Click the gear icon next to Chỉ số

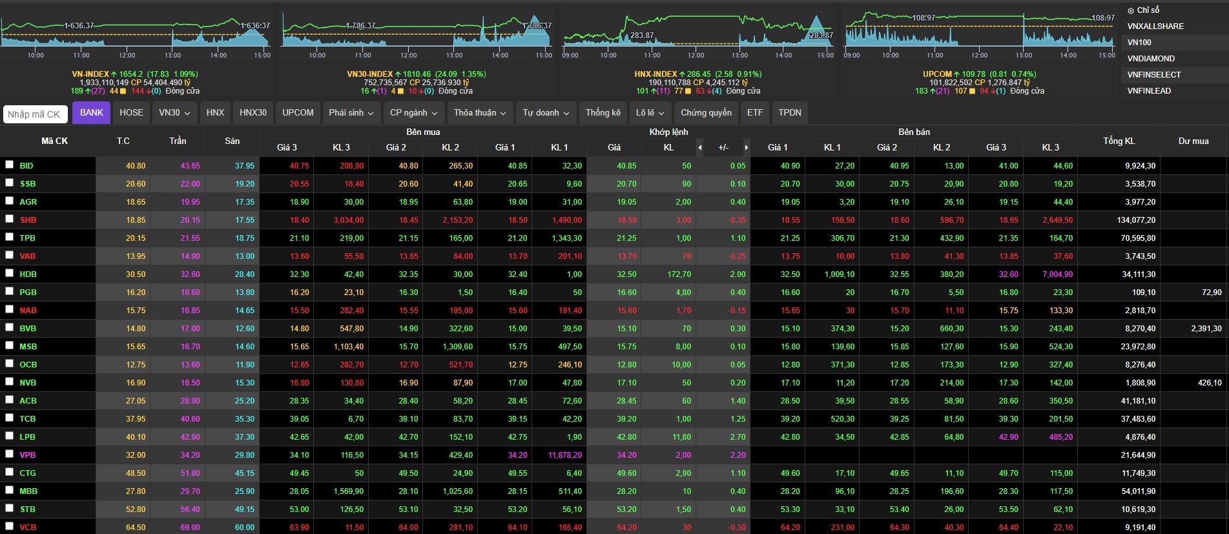click(x=1131, y=10)
